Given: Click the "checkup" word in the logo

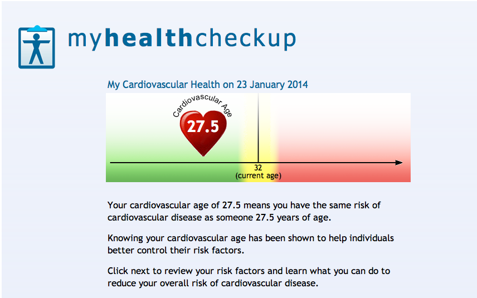Looking at the screenshot, I should [245, 38].
